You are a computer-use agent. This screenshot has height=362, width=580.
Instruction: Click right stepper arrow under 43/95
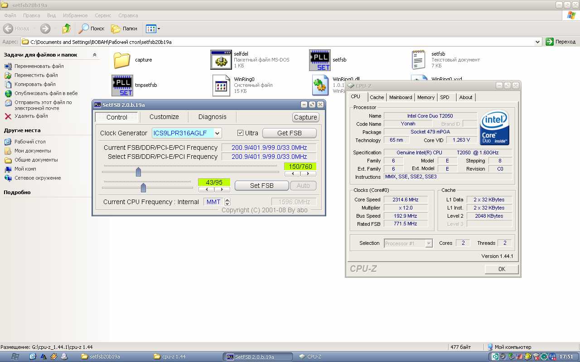click(222, 190)
